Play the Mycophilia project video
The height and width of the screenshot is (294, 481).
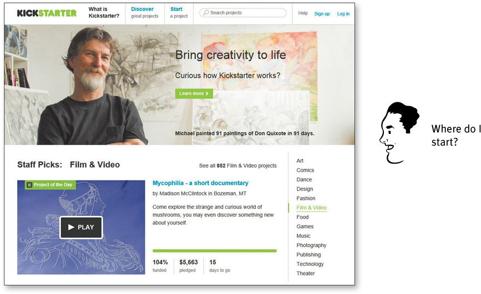81,227
